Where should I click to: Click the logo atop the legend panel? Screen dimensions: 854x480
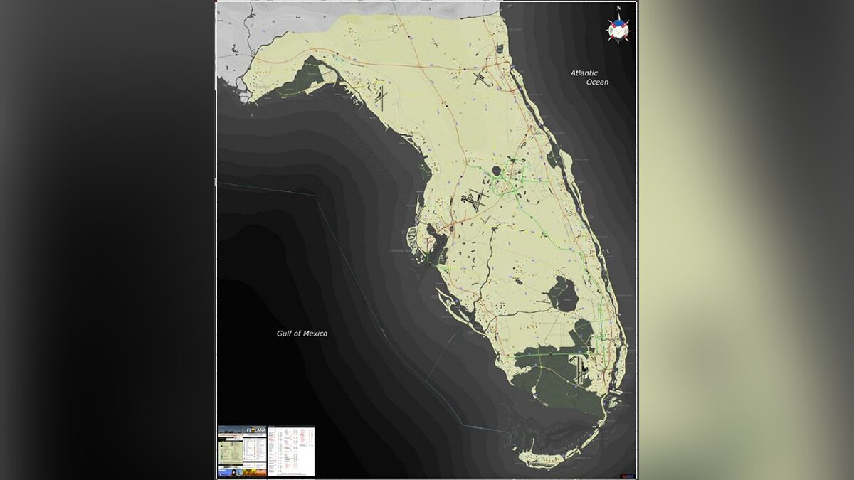point(242,430)
